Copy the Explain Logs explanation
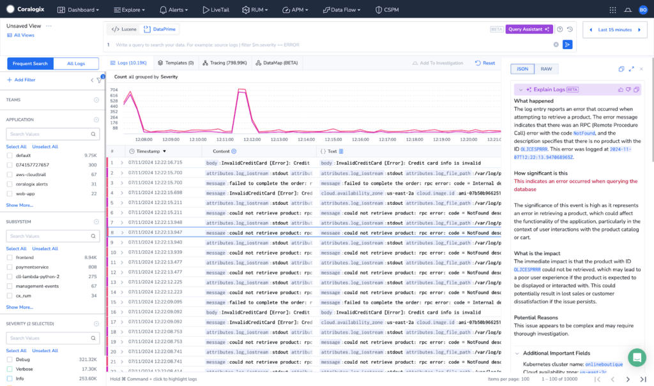Viewport: 654px width, 386px height. click(636, 89)
